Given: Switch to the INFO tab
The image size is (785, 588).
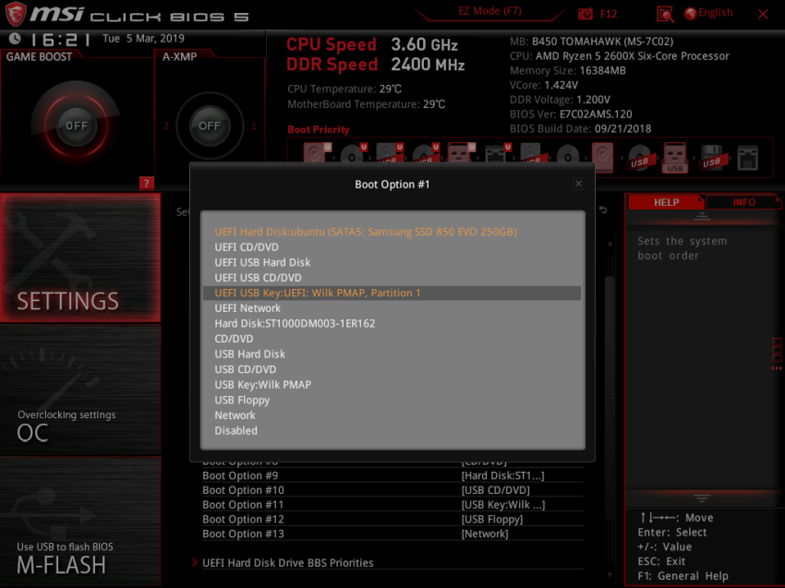Looking at the screenshot, I should [x=743, y=202].
